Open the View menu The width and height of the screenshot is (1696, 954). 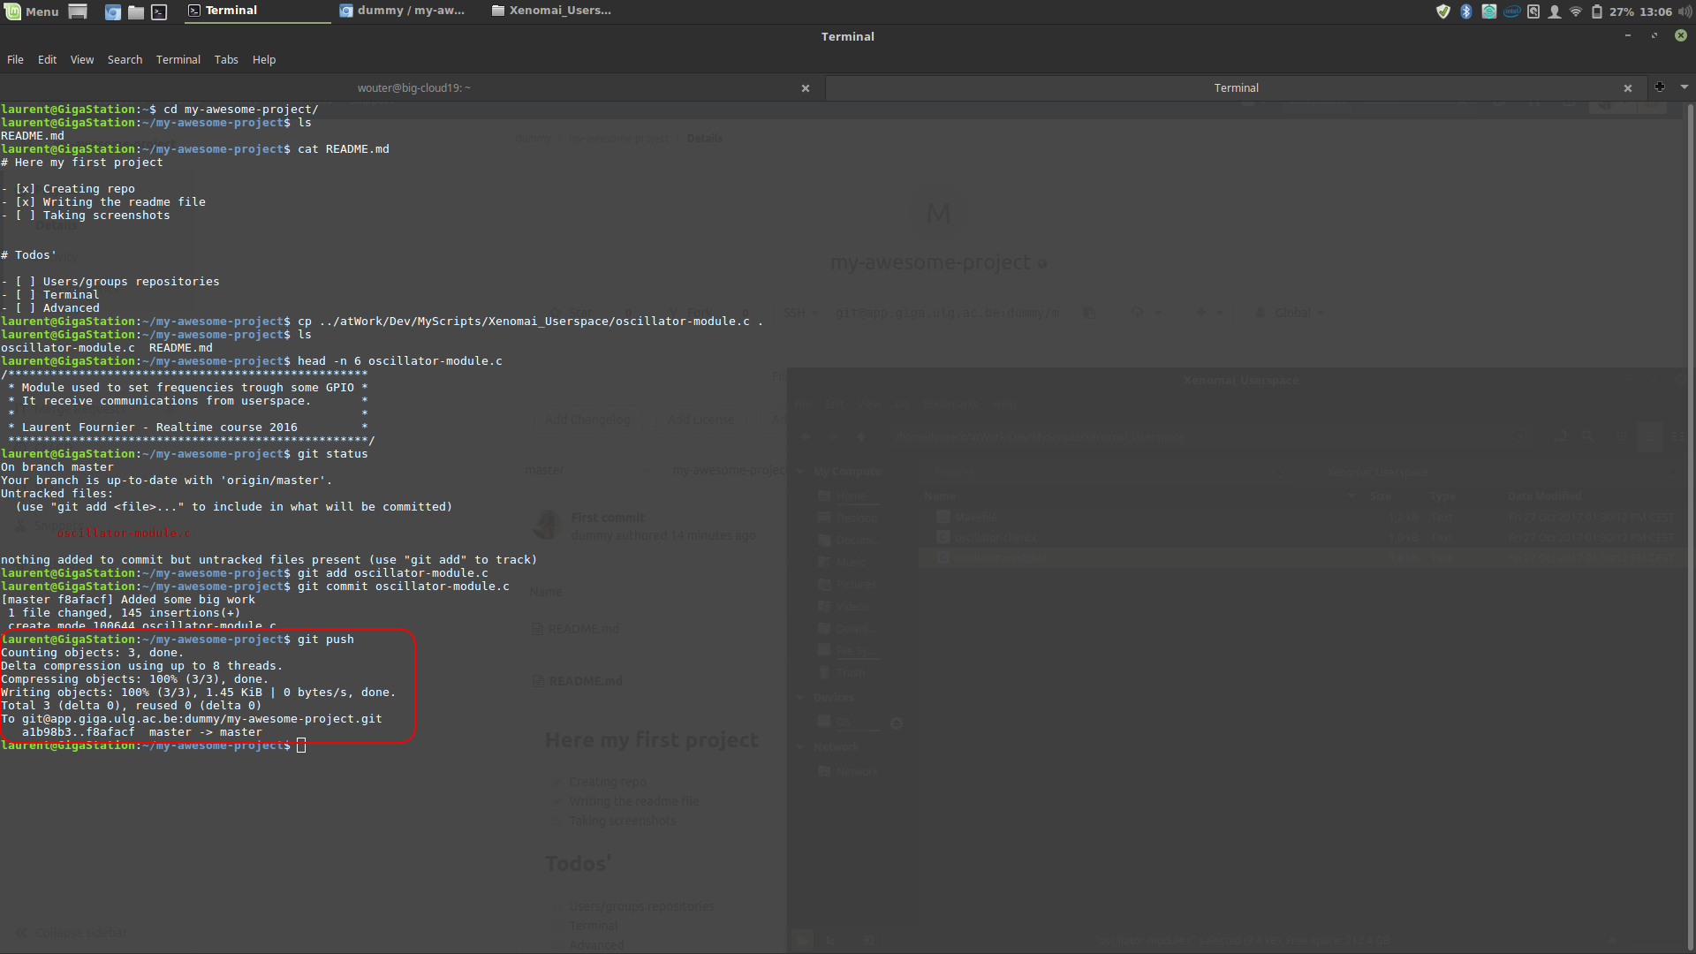[x=82, y=59]
